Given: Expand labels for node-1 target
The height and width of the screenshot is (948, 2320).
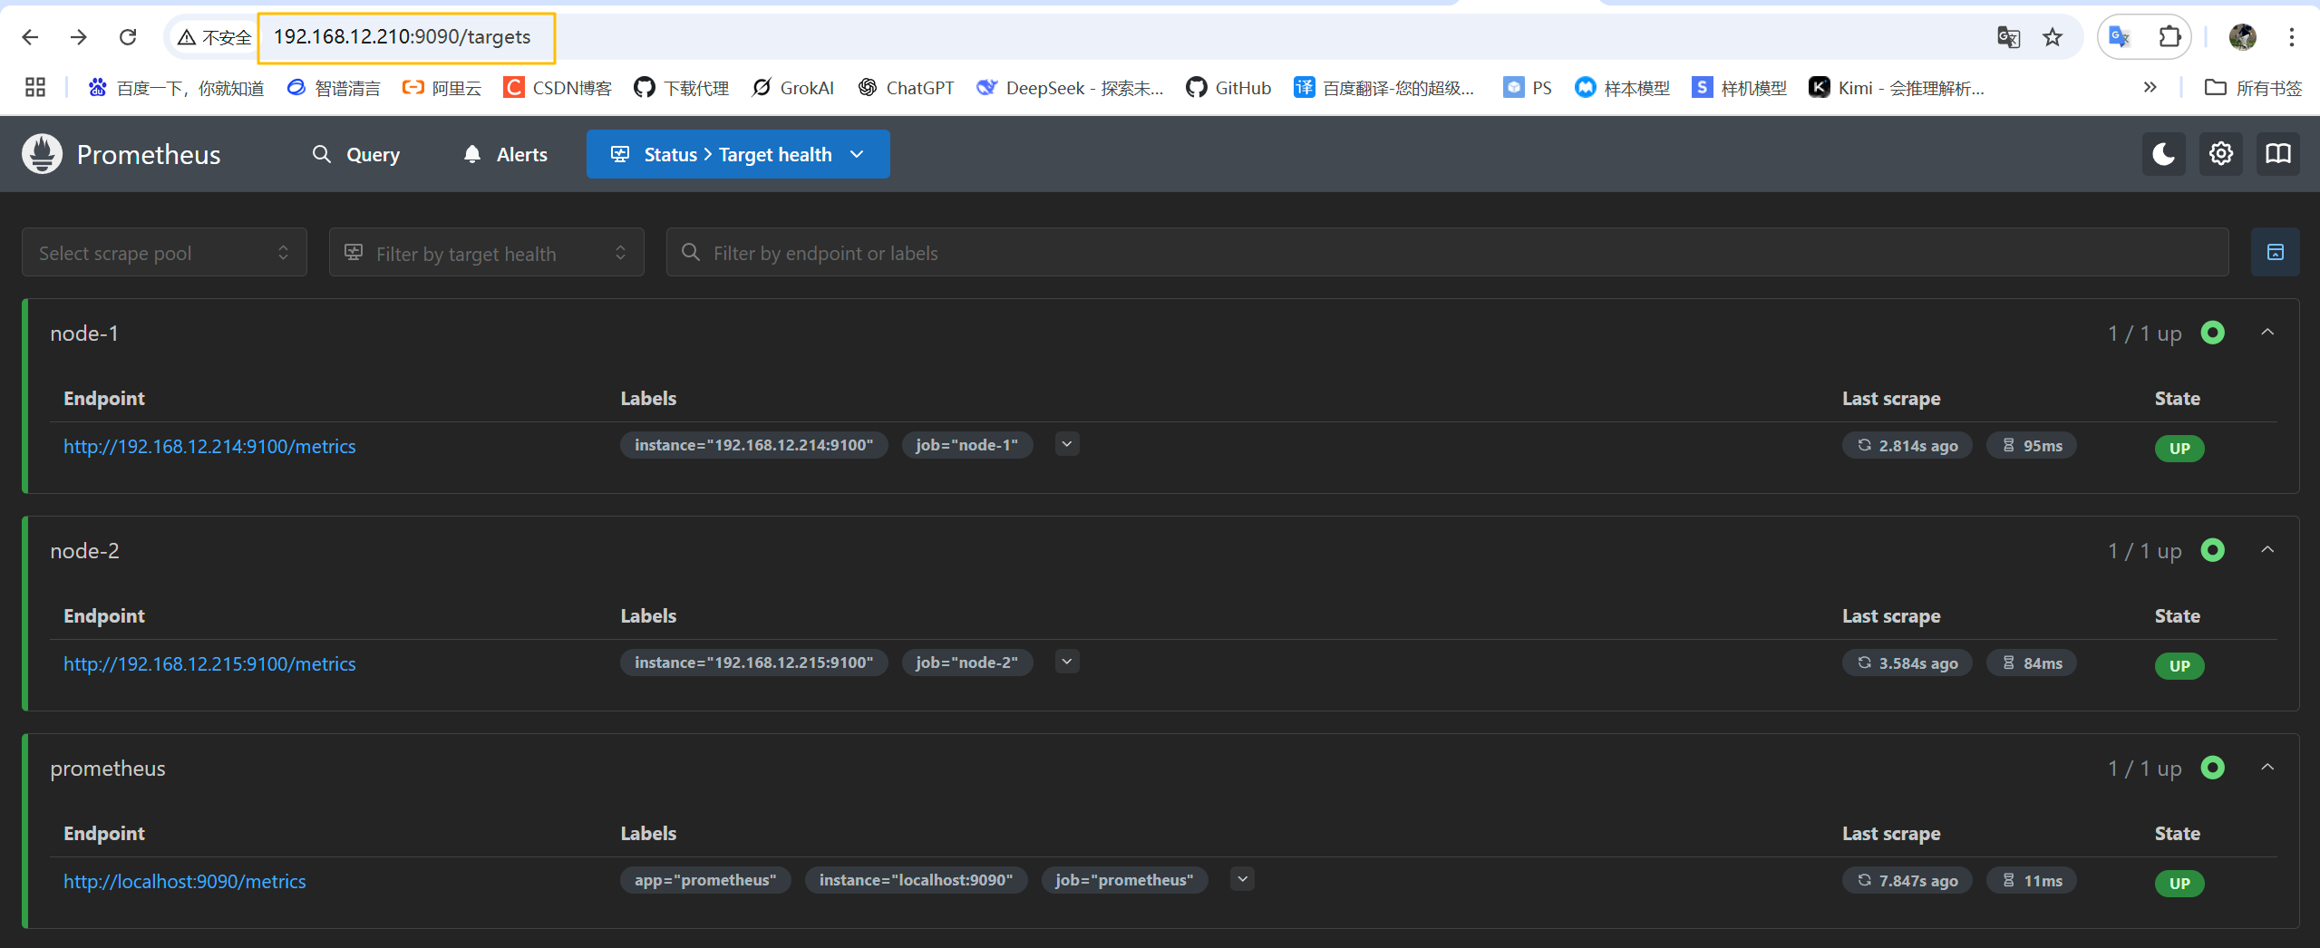Looking at the screenshot, I should [1067, 444].
